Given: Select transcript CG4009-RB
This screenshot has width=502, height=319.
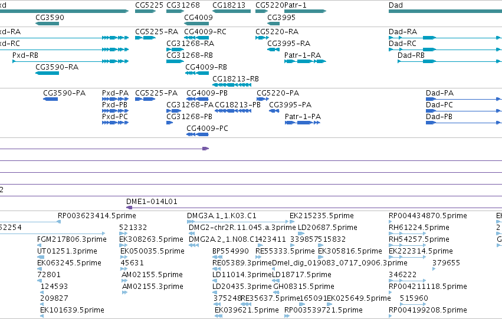Looking at the screenshot, I should tap(197, 73).
